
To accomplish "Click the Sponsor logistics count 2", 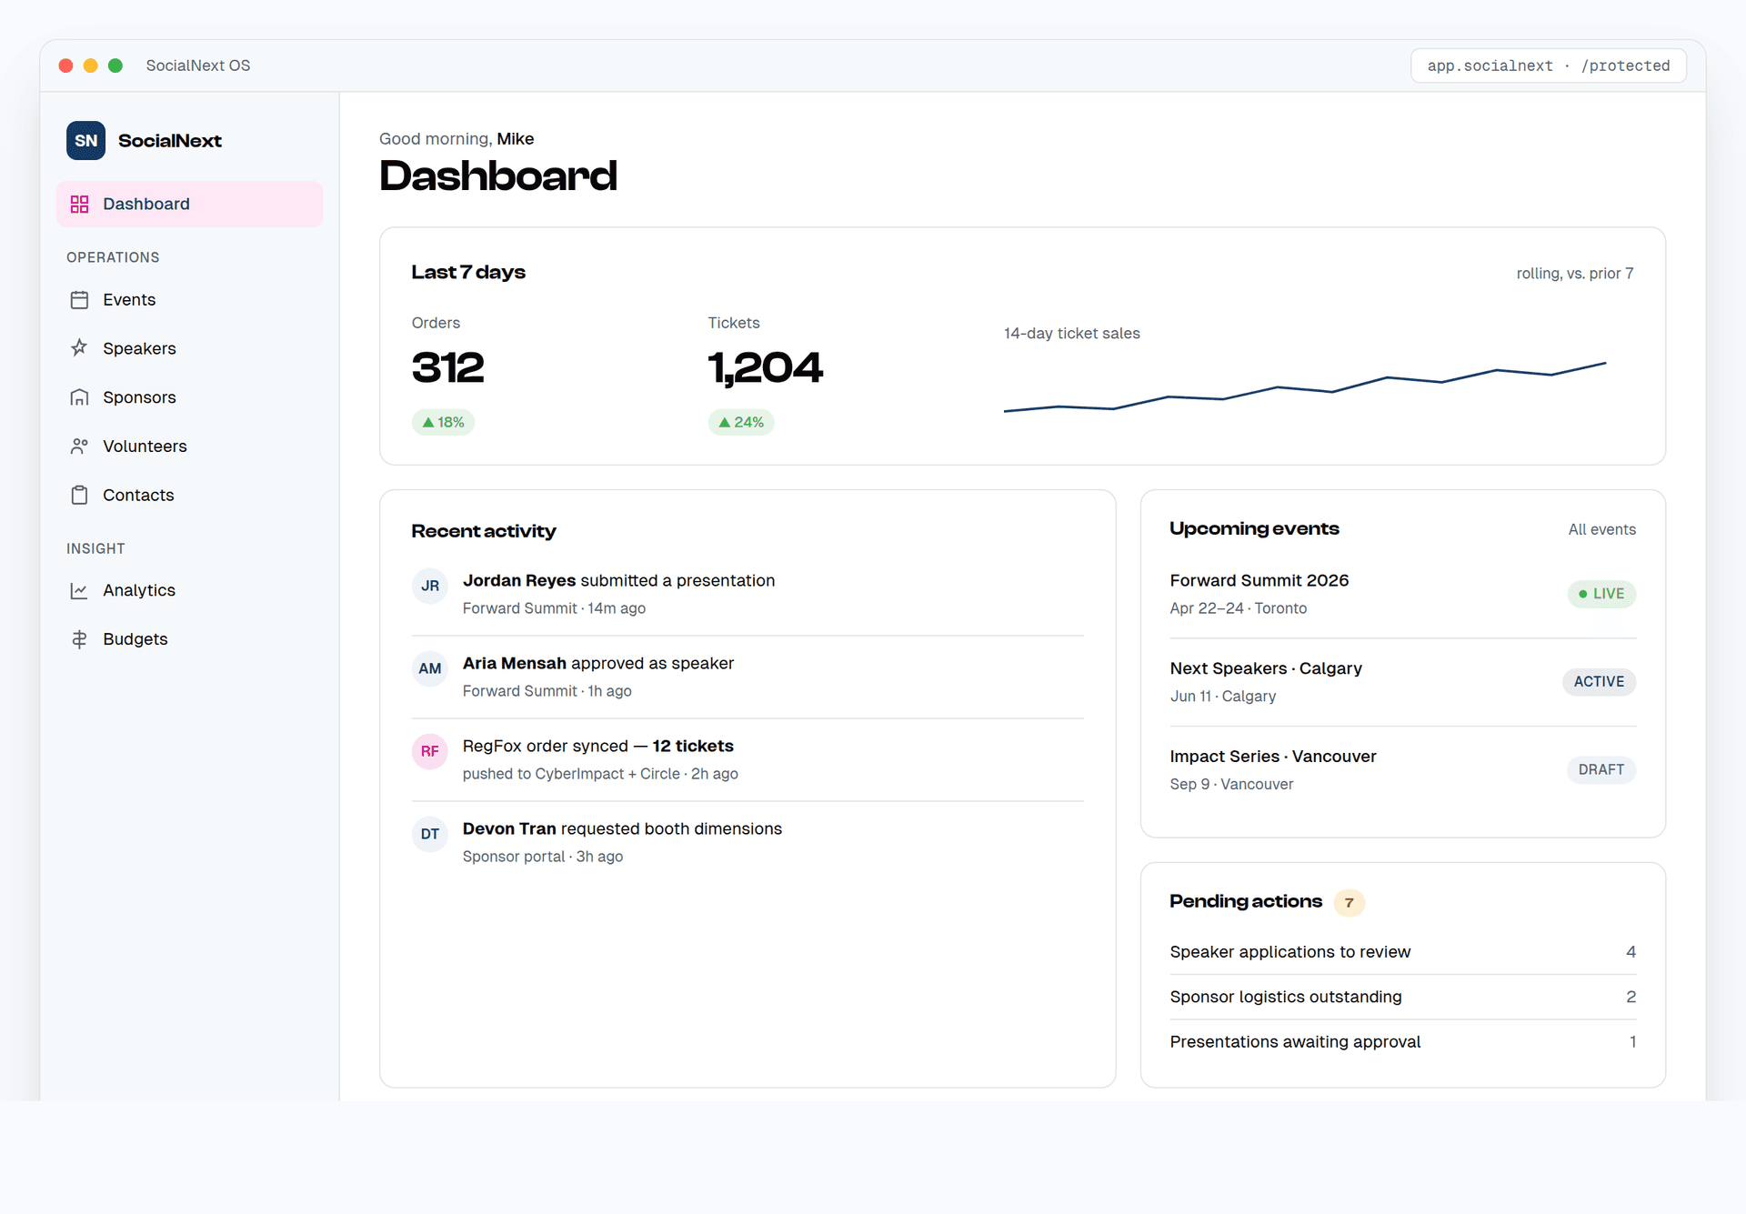I will (x=1631, y=997).
